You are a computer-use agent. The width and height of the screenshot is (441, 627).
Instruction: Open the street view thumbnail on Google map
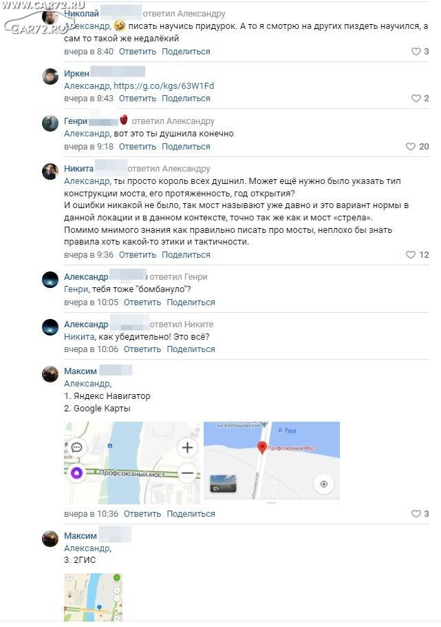tap(223, 484)
